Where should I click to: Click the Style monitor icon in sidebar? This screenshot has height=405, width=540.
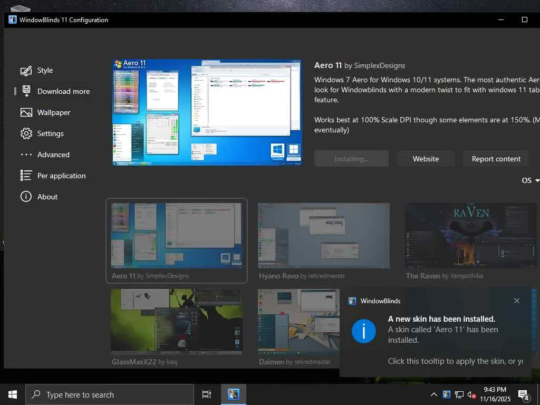click(26, 71)
